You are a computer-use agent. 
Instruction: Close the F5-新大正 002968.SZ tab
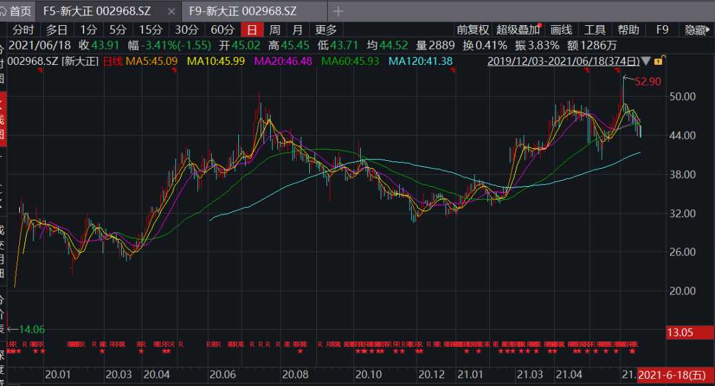point(172,11)
